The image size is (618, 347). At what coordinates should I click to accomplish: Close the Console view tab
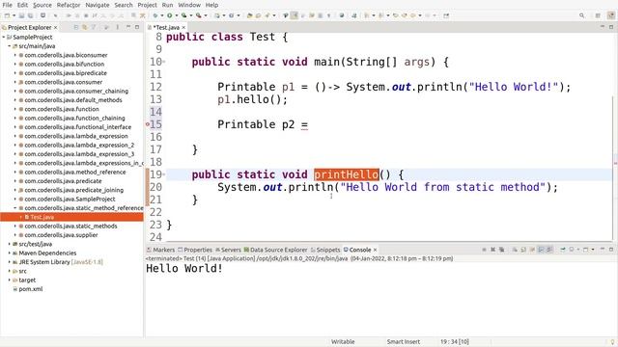tap(376, 250)
